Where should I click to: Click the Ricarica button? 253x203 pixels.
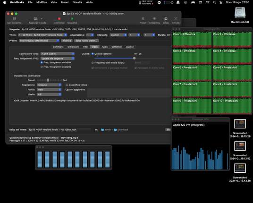67,41
